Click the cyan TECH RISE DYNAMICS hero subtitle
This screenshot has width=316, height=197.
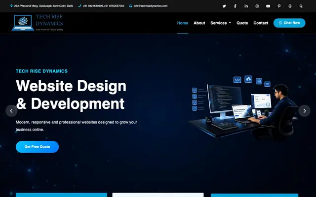click(41, 71)
